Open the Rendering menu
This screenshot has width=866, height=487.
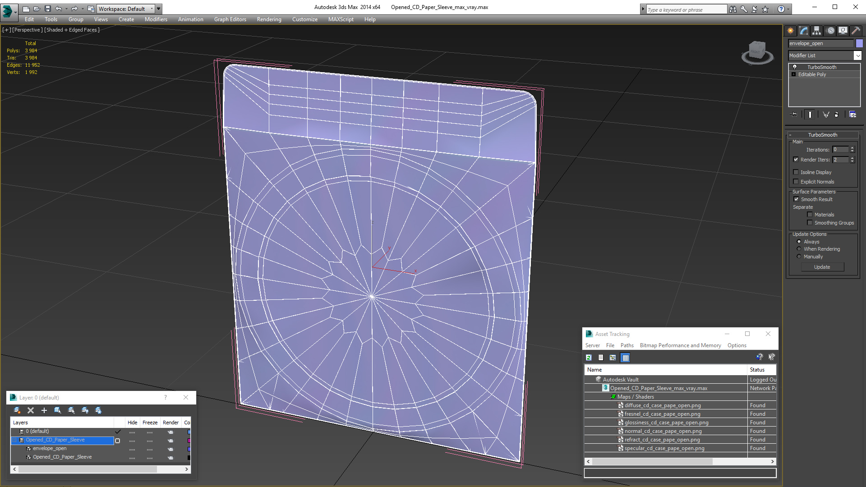coord(269,19)
